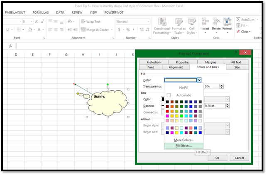Click the Center align icon
This screenshot has width=267, height=175.
[56, 30]
